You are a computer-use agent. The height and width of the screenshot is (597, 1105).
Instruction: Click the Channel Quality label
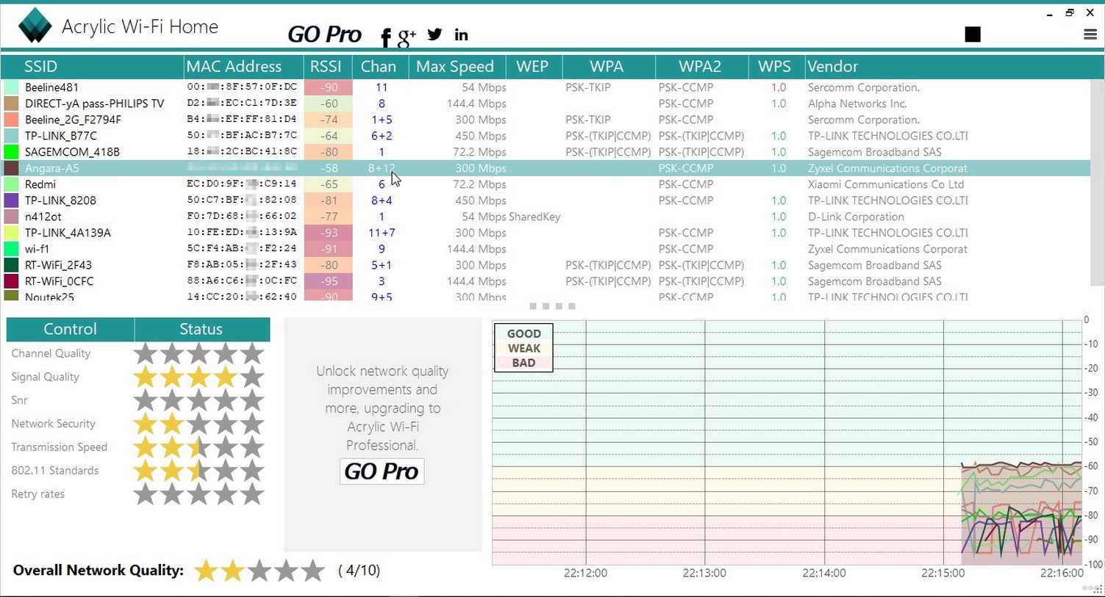51,353
